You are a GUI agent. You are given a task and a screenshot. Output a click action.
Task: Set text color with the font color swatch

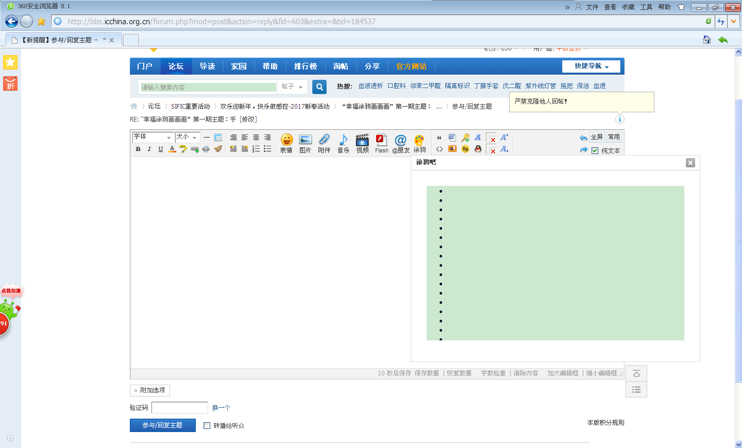172,149
